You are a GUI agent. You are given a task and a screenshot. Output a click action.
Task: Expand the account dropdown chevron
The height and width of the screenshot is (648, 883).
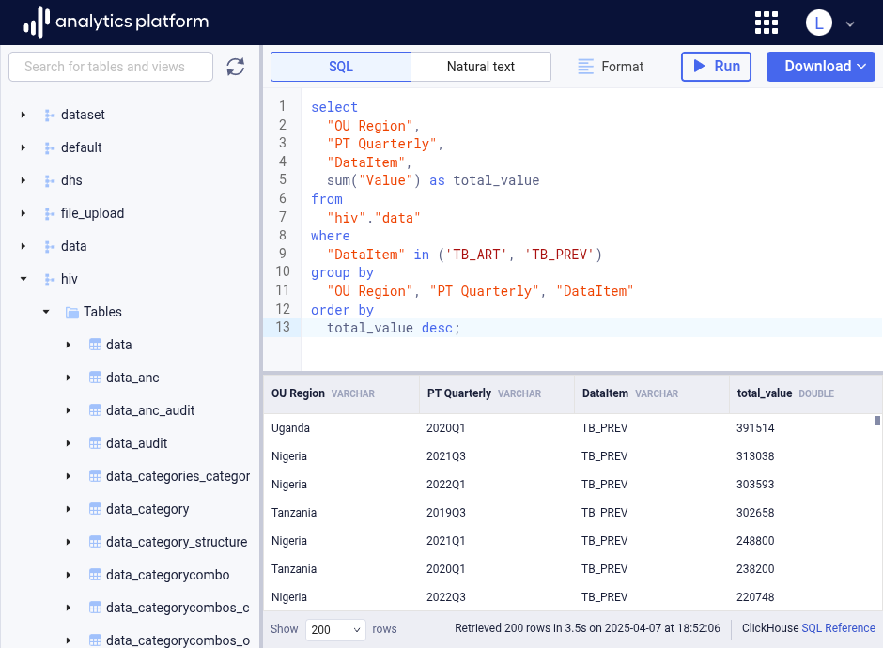[x=850, y=24]
